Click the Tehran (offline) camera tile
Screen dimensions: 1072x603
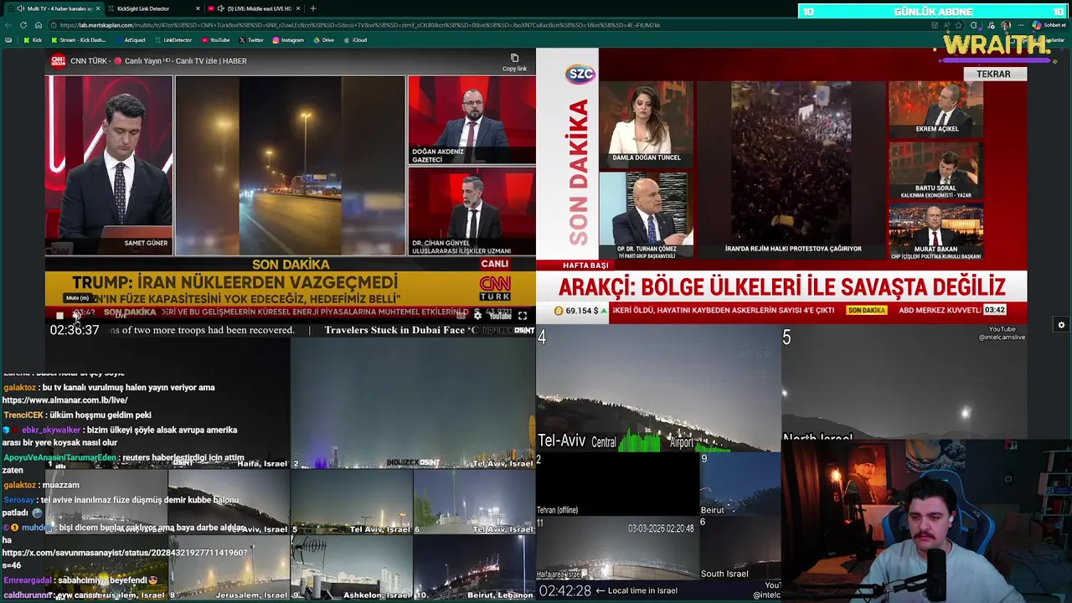coord(618,485)
